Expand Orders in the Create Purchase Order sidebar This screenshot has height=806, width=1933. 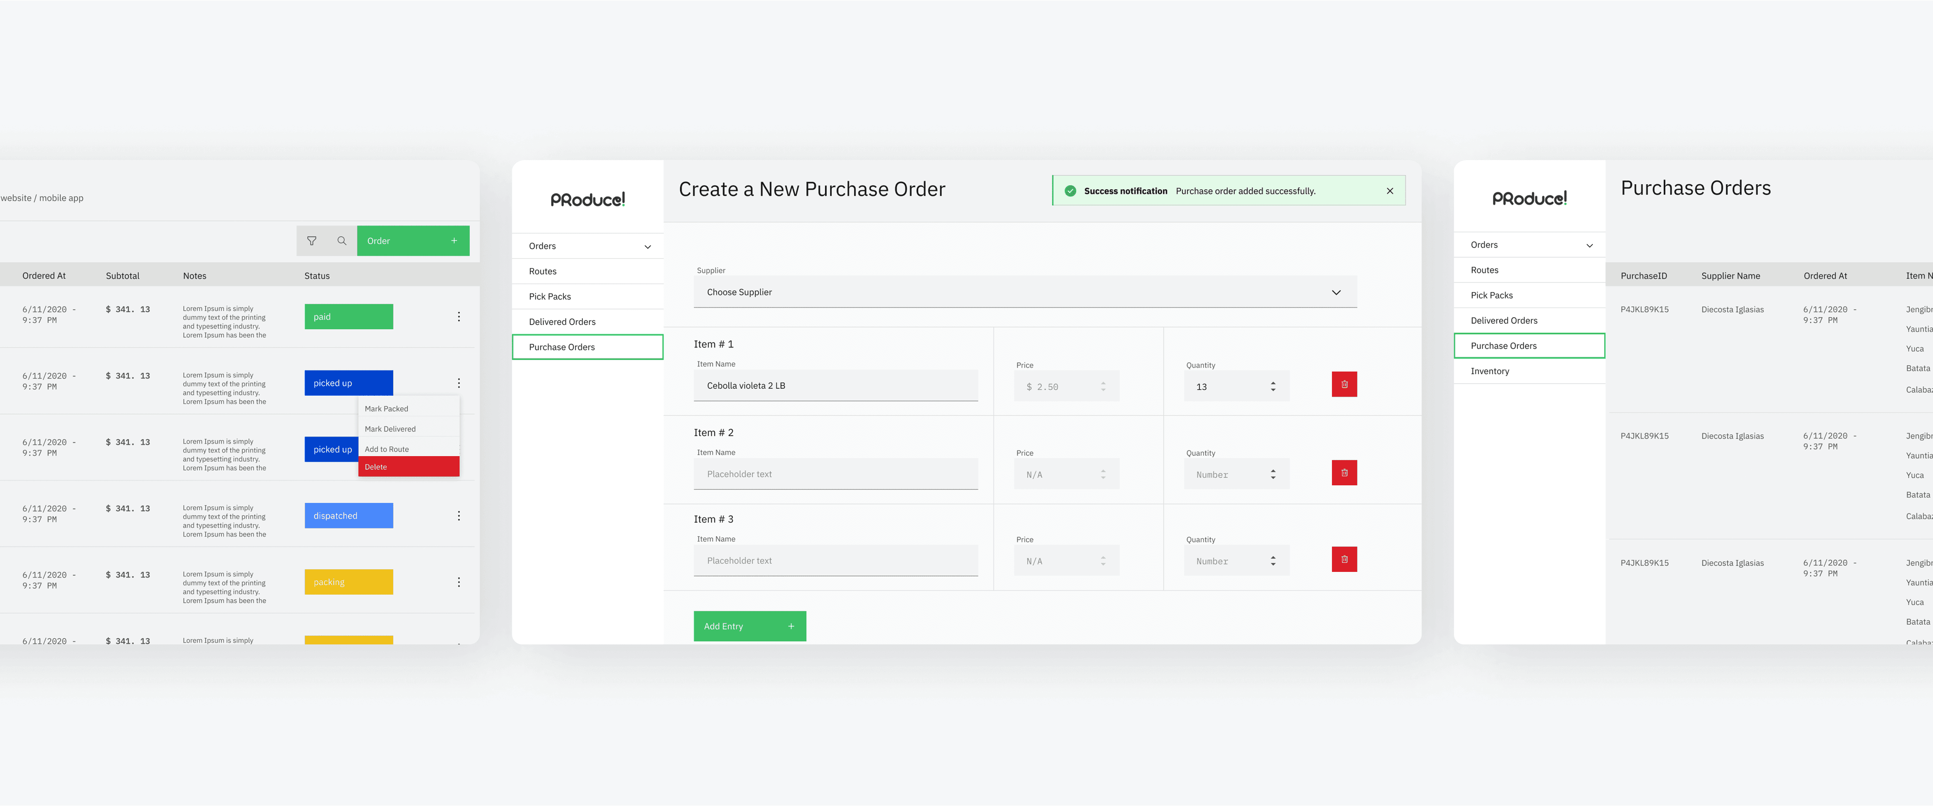click(x=587, y=246)
